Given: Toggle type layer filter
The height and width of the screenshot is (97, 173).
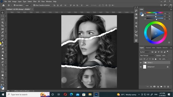Looking at the screenshot, I should coord(159,52).
